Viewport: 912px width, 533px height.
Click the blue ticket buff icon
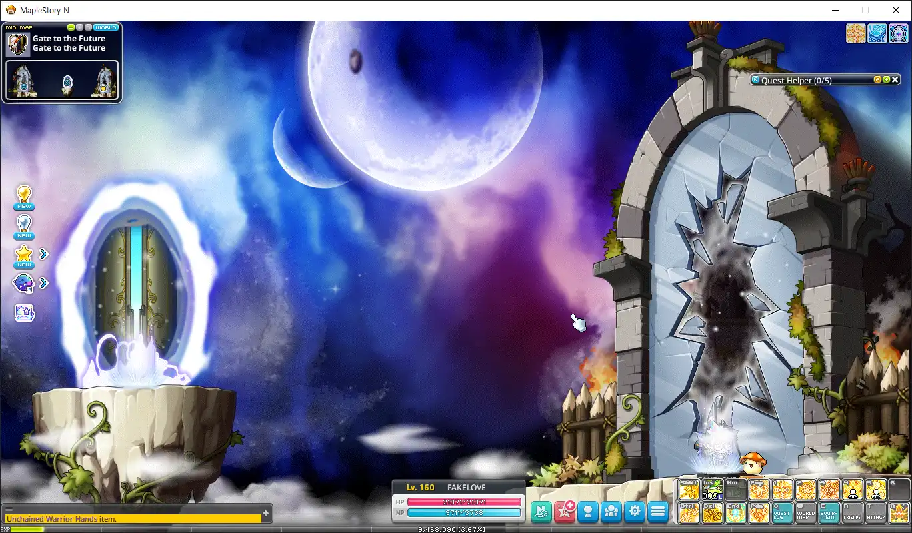point(877,33)
